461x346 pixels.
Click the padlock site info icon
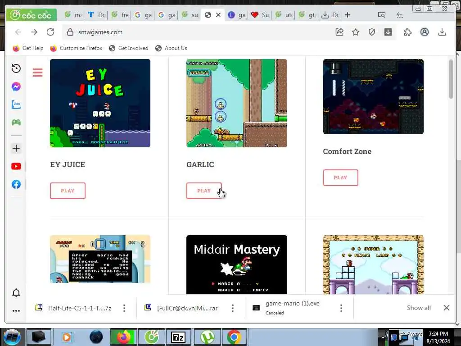[70, 32]
